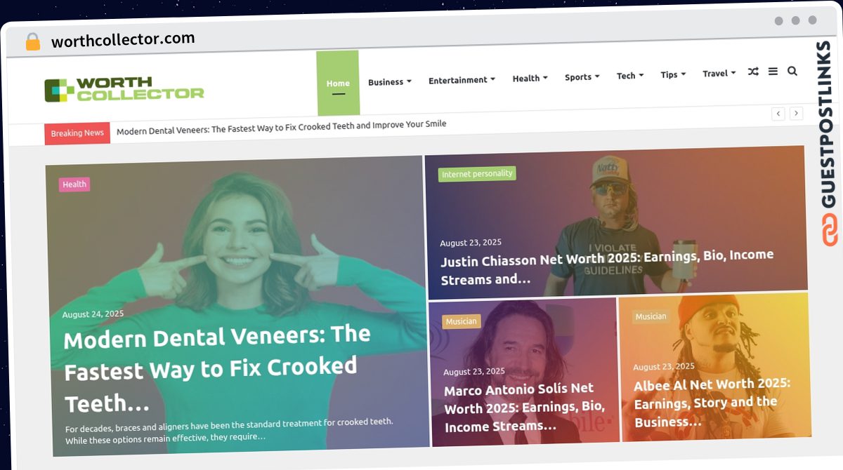Open Justin Chiasson Net Worth article

[607, 267]
